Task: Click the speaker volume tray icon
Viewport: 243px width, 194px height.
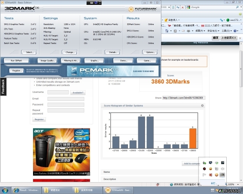Action: click(x=222, y=169)
